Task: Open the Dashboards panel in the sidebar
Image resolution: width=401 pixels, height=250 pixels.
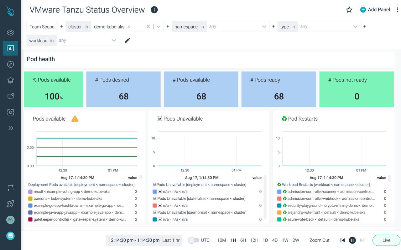Action: [10, 48]
